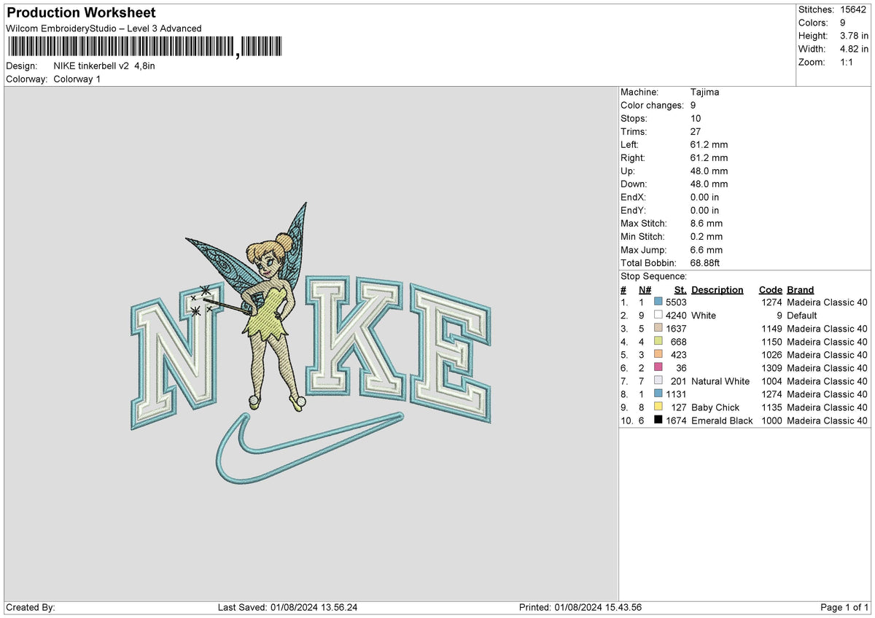The height and width of the screenshot is (618, 875).
Task: Click the white color swatch for stop 2
Action: click(x=658, y=316)
